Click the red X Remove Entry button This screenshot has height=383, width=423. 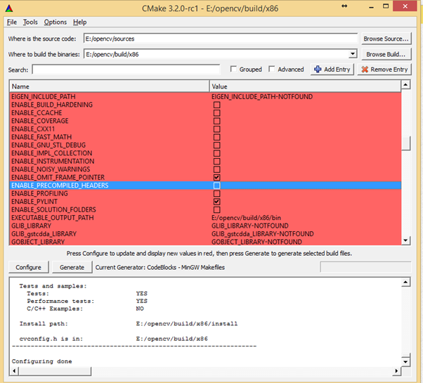[384, 70]
